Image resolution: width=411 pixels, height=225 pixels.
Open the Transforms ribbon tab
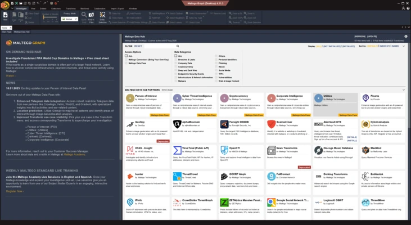[x=70, y=8]
